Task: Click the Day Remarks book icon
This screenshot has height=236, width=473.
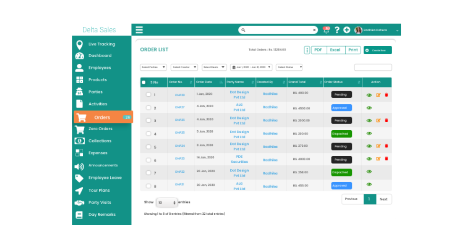Action: coord(79,215)
